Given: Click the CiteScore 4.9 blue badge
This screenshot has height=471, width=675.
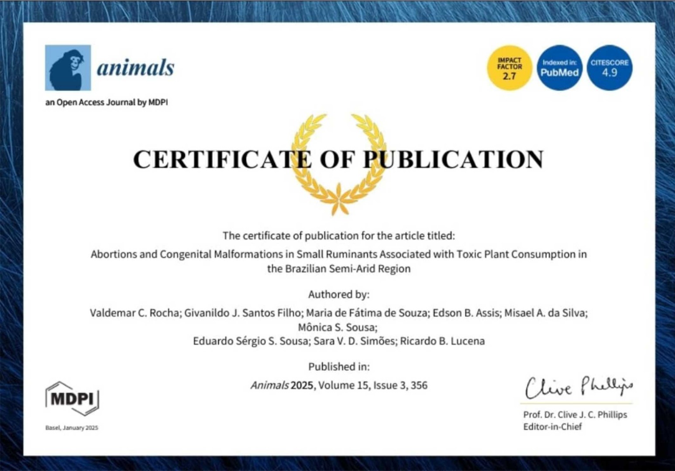Looking at the screenshot, I should (x=610, y=68).
